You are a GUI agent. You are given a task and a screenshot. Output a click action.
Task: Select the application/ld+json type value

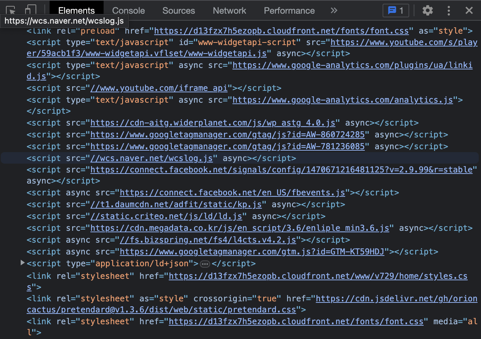point(142,264)
